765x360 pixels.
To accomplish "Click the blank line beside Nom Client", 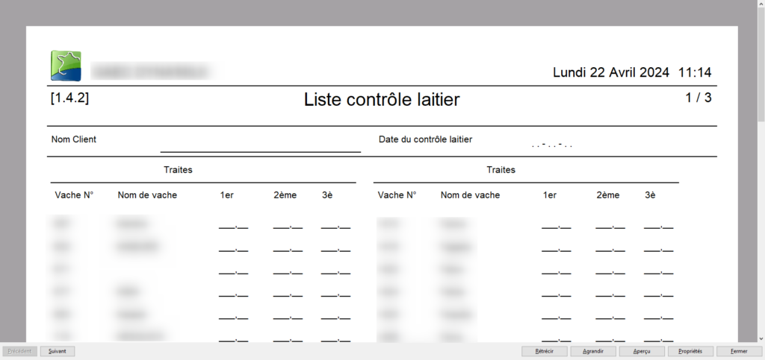I will pyautogui.click(x=260, y=145).
